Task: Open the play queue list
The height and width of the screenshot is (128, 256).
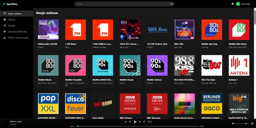Action: [150, 122]
